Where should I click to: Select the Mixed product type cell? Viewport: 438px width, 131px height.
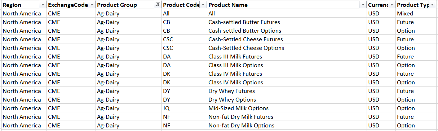(416, 13)
